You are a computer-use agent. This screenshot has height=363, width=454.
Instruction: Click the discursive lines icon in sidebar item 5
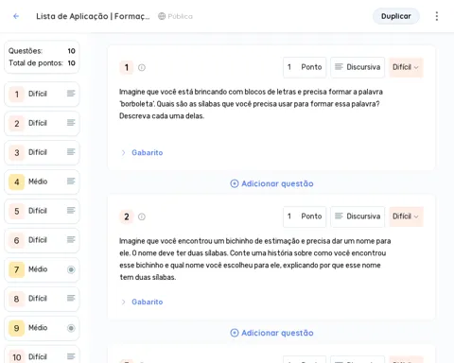pos(71,211)
